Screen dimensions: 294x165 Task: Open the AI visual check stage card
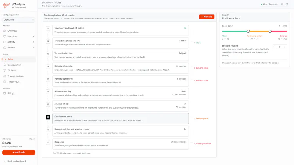tap(121, 106)
